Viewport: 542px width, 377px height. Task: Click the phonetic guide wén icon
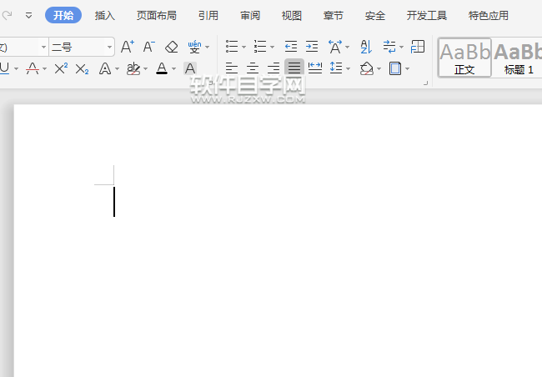pos(194,47)
